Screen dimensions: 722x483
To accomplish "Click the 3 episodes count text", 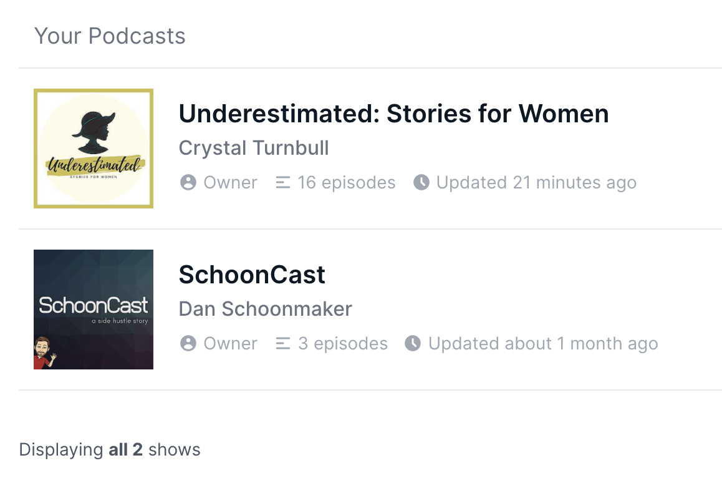I will [x=343, y=344].
